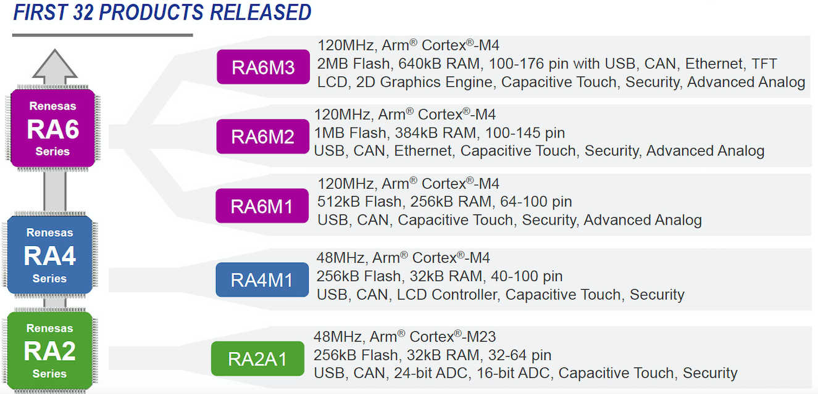Click the RA6M2 1MB Flash specification text
This screenshot has height=394, width=818.
pyautogui.click(x=440, y=133)
